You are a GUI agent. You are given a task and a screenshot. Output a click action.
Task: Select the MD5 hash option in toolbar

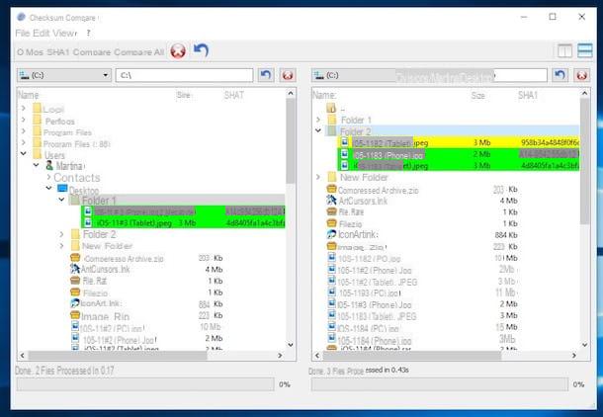[x=31, y=52]
